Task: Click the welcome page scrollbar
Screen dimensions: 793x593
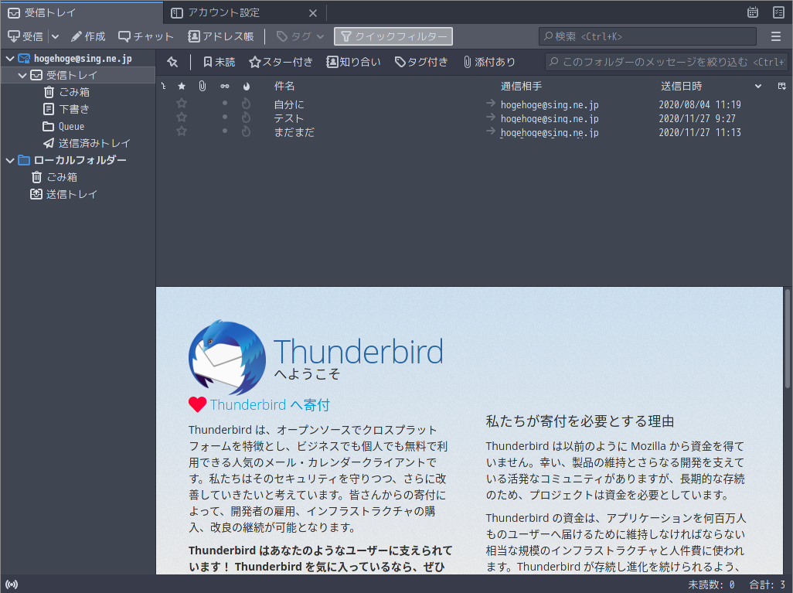Action: pos(787,339)
